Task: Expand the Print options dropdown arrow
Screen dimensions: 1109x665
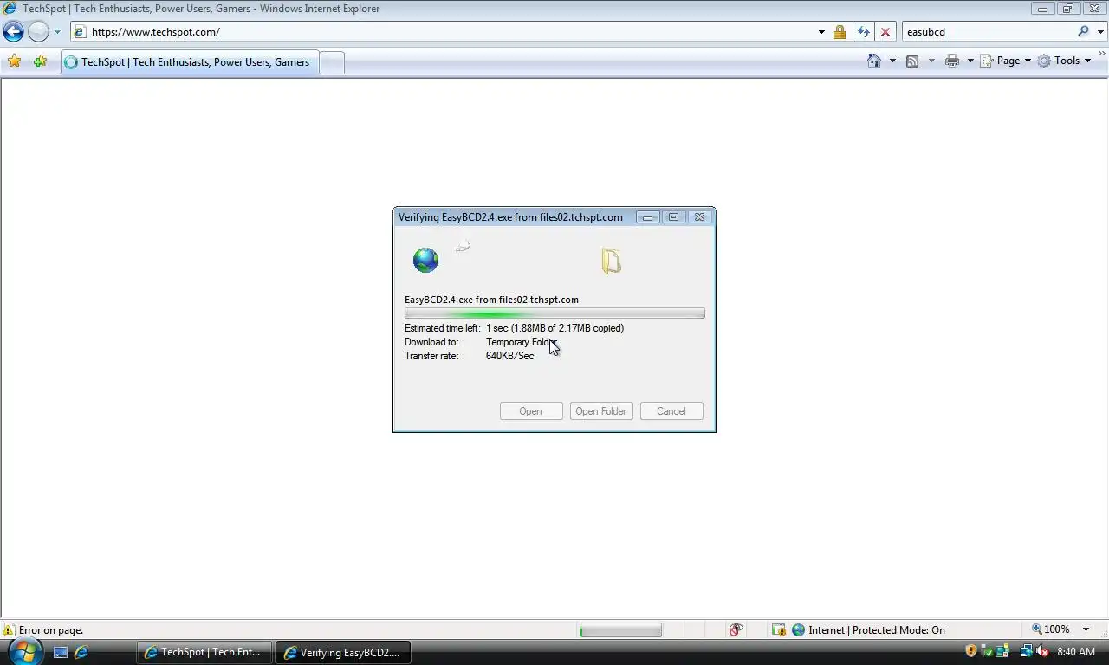Action: click(970, 61)
